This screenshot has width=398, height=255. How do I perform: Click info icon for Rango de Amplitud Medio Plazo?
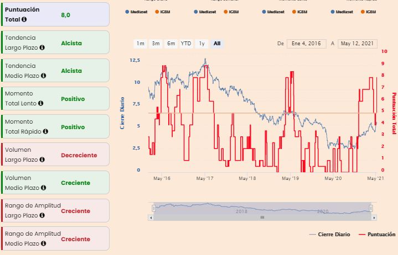click(43, 243)
